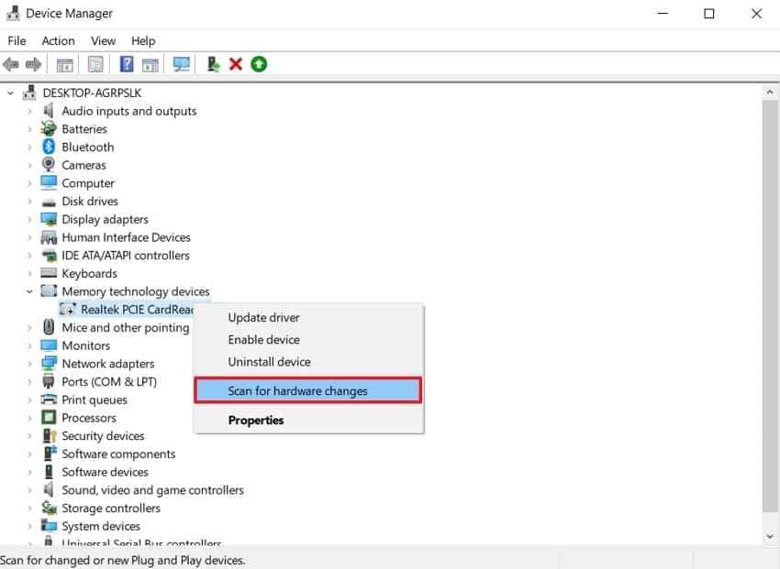Click the Monitors category icon
This screenshot has height=569, width=780.
tap(49, 345)
